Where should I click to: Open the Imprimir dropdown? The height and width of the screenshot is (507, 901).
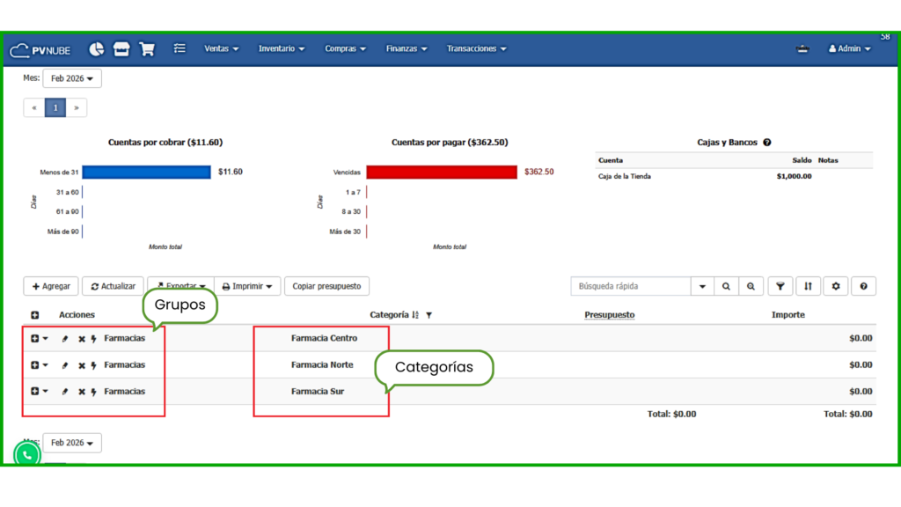click(247, 286)
